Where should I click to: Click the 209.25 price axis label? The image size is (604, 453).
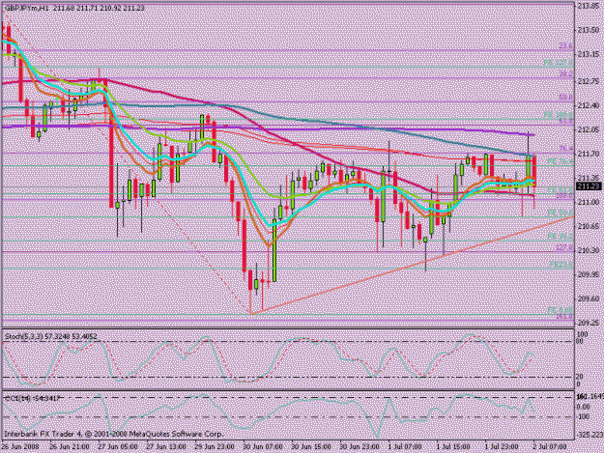point(589,323)
